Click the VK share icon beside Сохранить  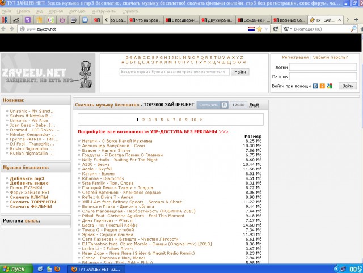(224, 105)
